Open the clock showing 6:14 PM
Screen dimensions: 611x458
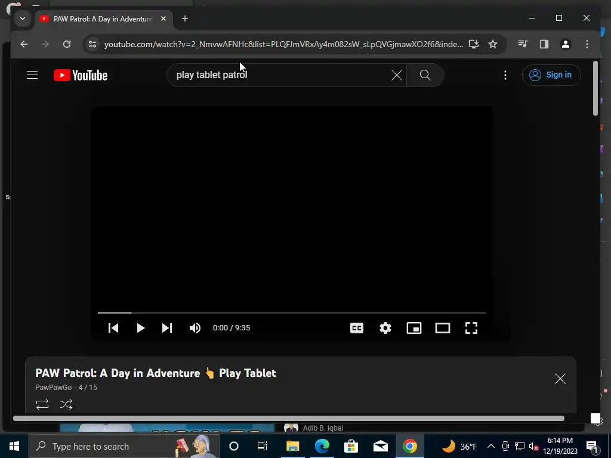coord(560,446)
